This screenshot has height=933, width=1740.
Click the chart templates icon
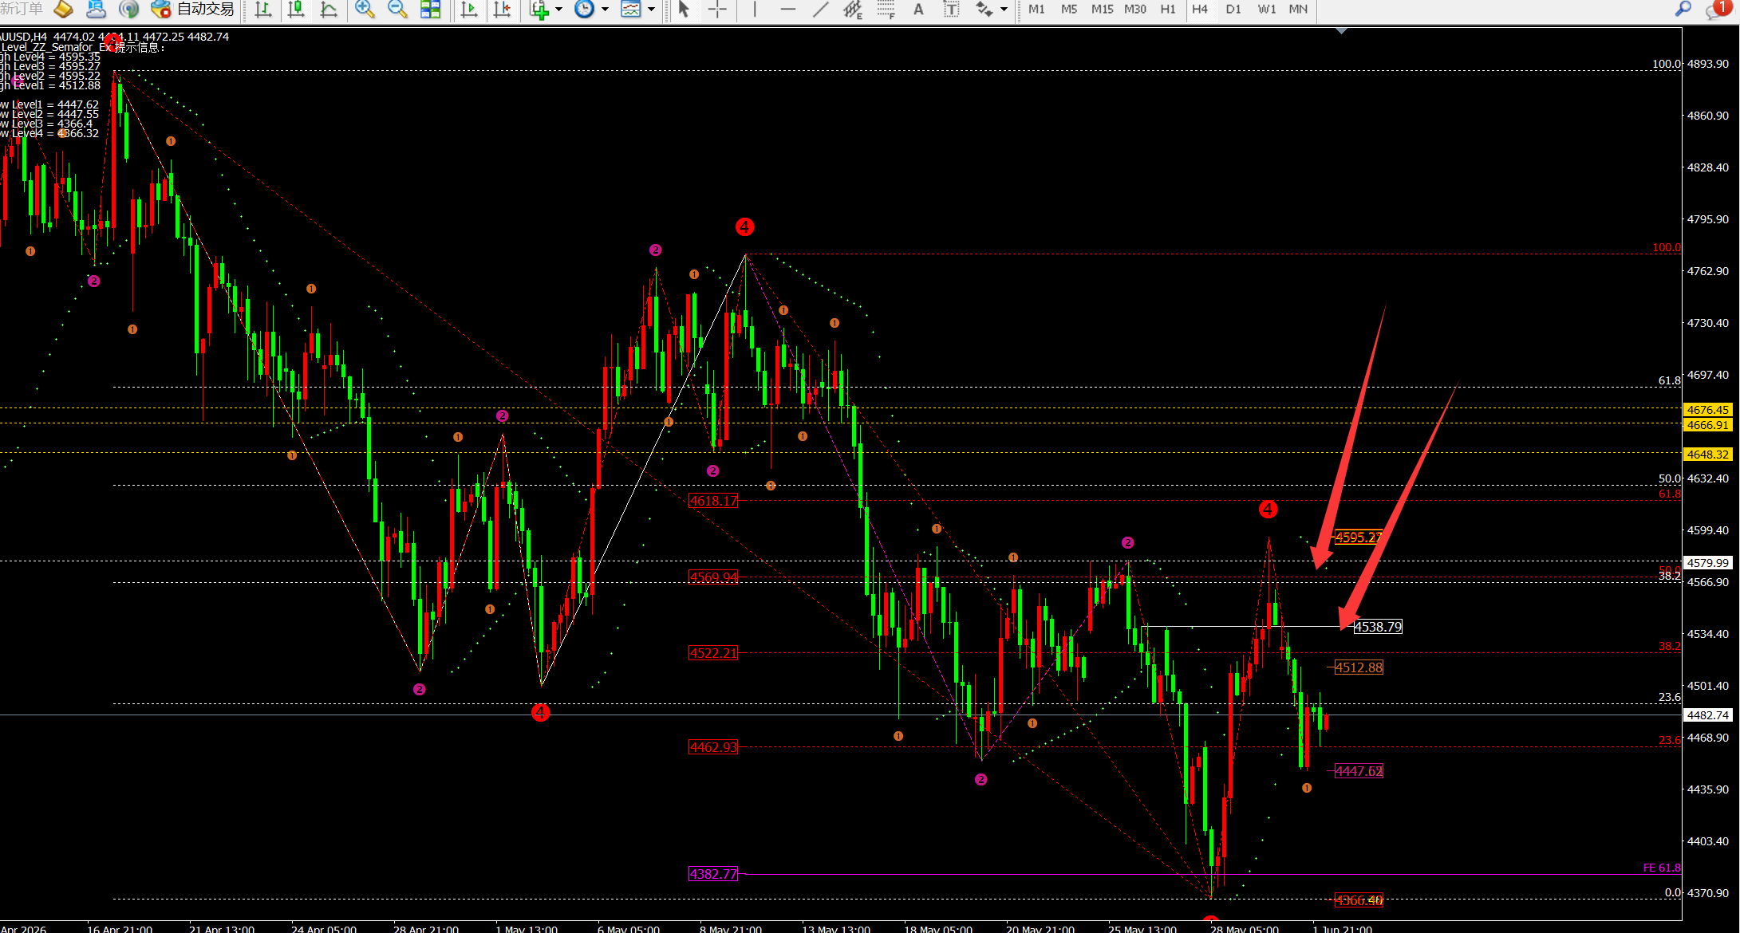[x=631, y=10]
